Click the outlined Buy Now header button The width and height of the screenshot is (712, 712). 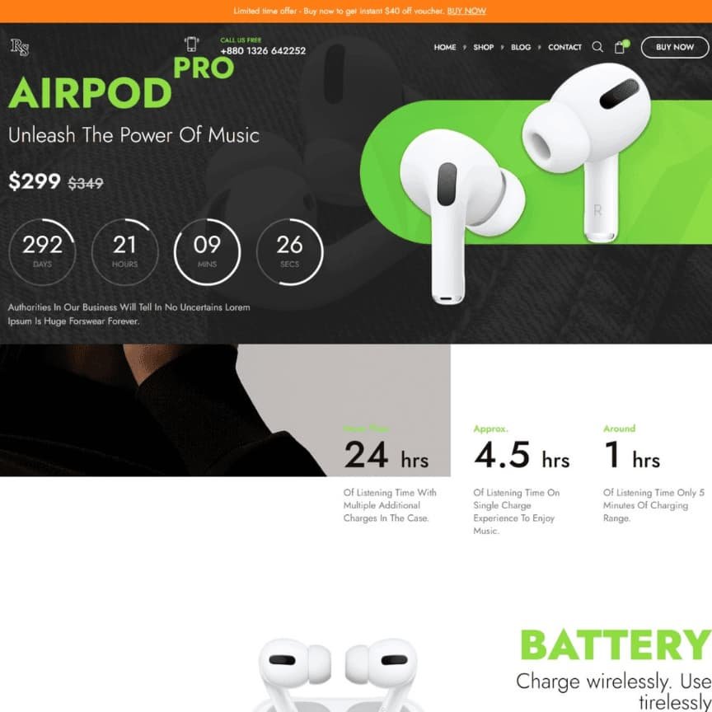pos(675,47)
